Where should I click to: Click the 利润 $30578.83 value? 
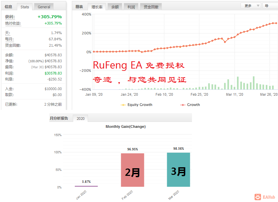[x=53, y=73]
